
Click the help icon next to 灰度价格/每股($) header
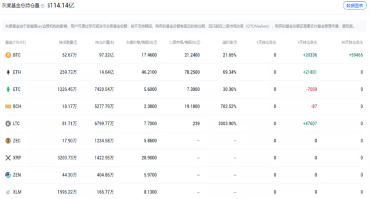pyautogui.click(x=156, y=42)
